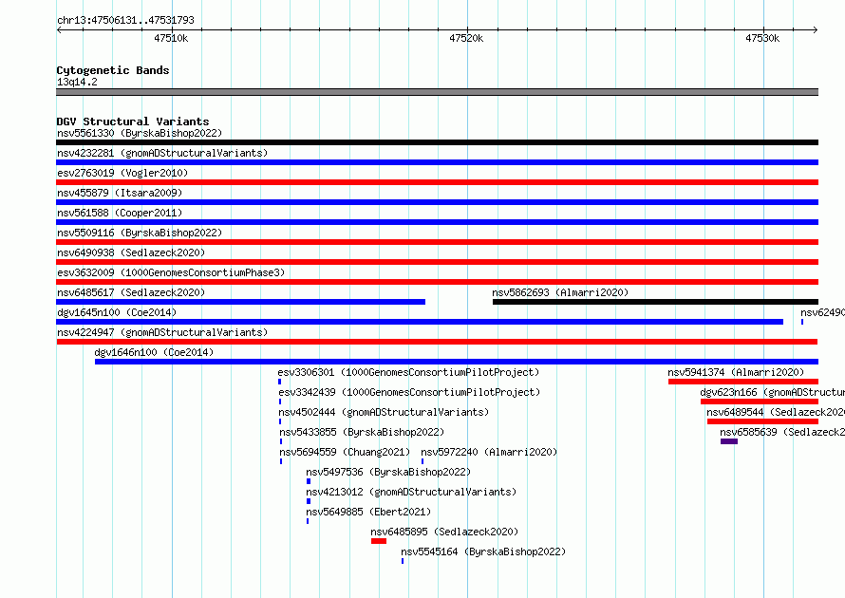Select nsv4502444 (gnomADStructuralVariants) label

tap(384, 412)
